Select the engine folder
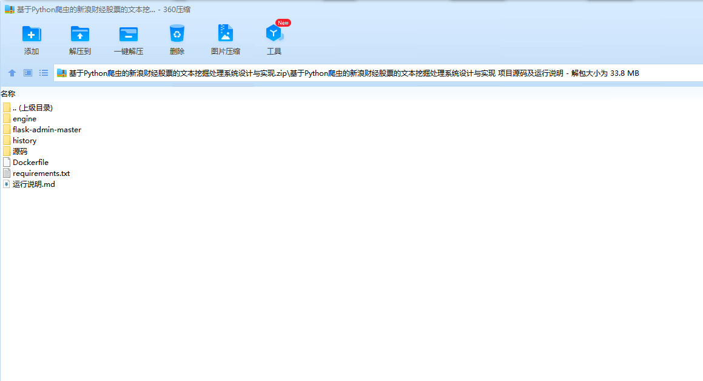The width and height of the screenshot is (703, 381). coord(20,119)
